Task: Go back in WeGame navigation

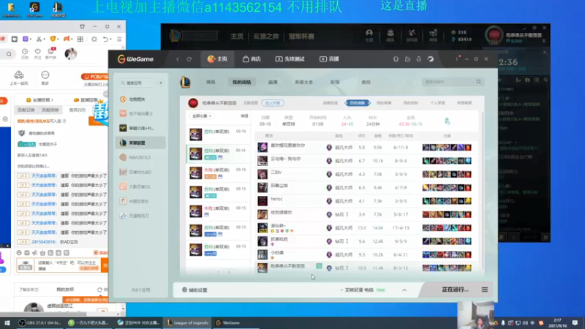Action: coord(178,59)
